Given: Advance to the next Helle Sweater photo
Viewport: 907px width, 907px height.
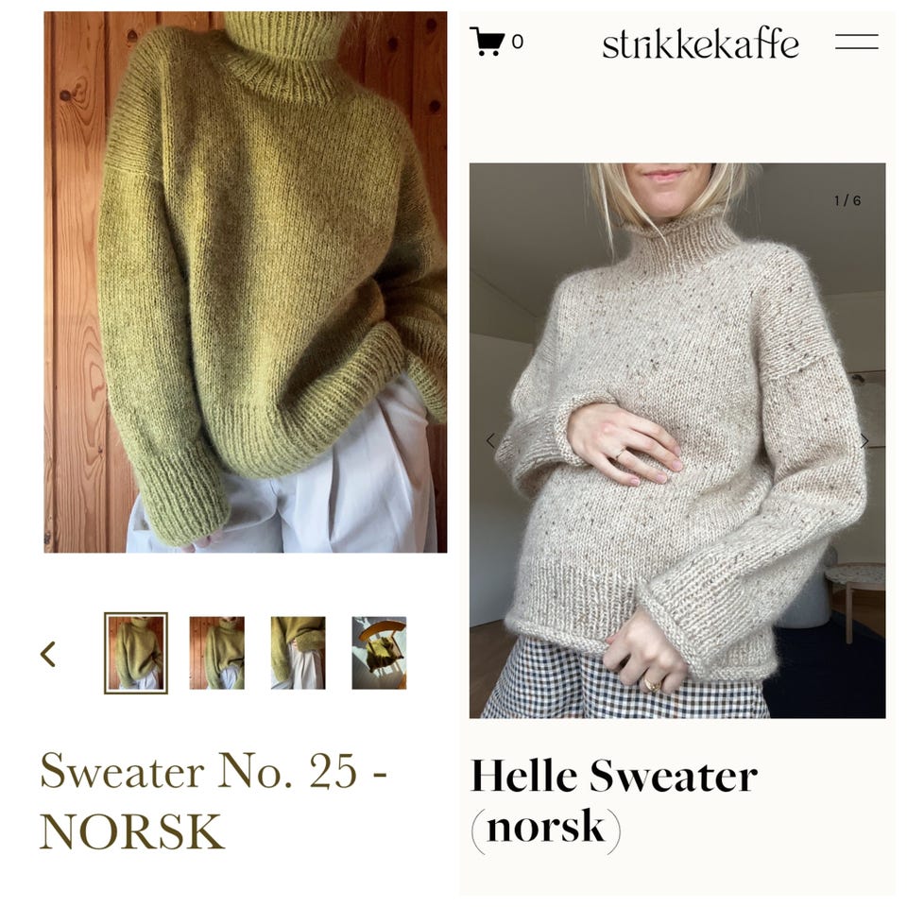Looking at the screenshot, I should tap(864, 441).
